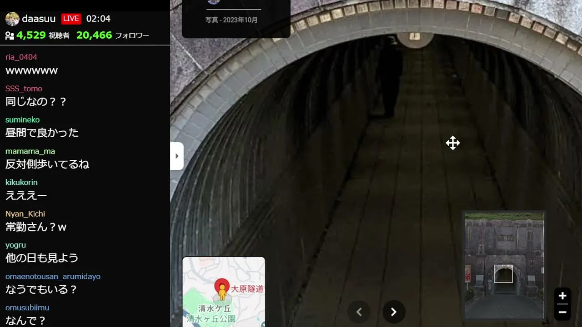
Task: Click the chat message 同じなの？？
Action: pyautogui.click(x=36, y=102)
